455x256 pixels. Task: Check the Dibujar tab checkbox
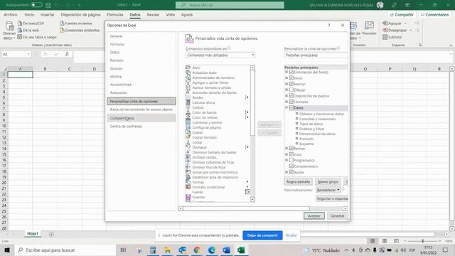tap(291, 90)
